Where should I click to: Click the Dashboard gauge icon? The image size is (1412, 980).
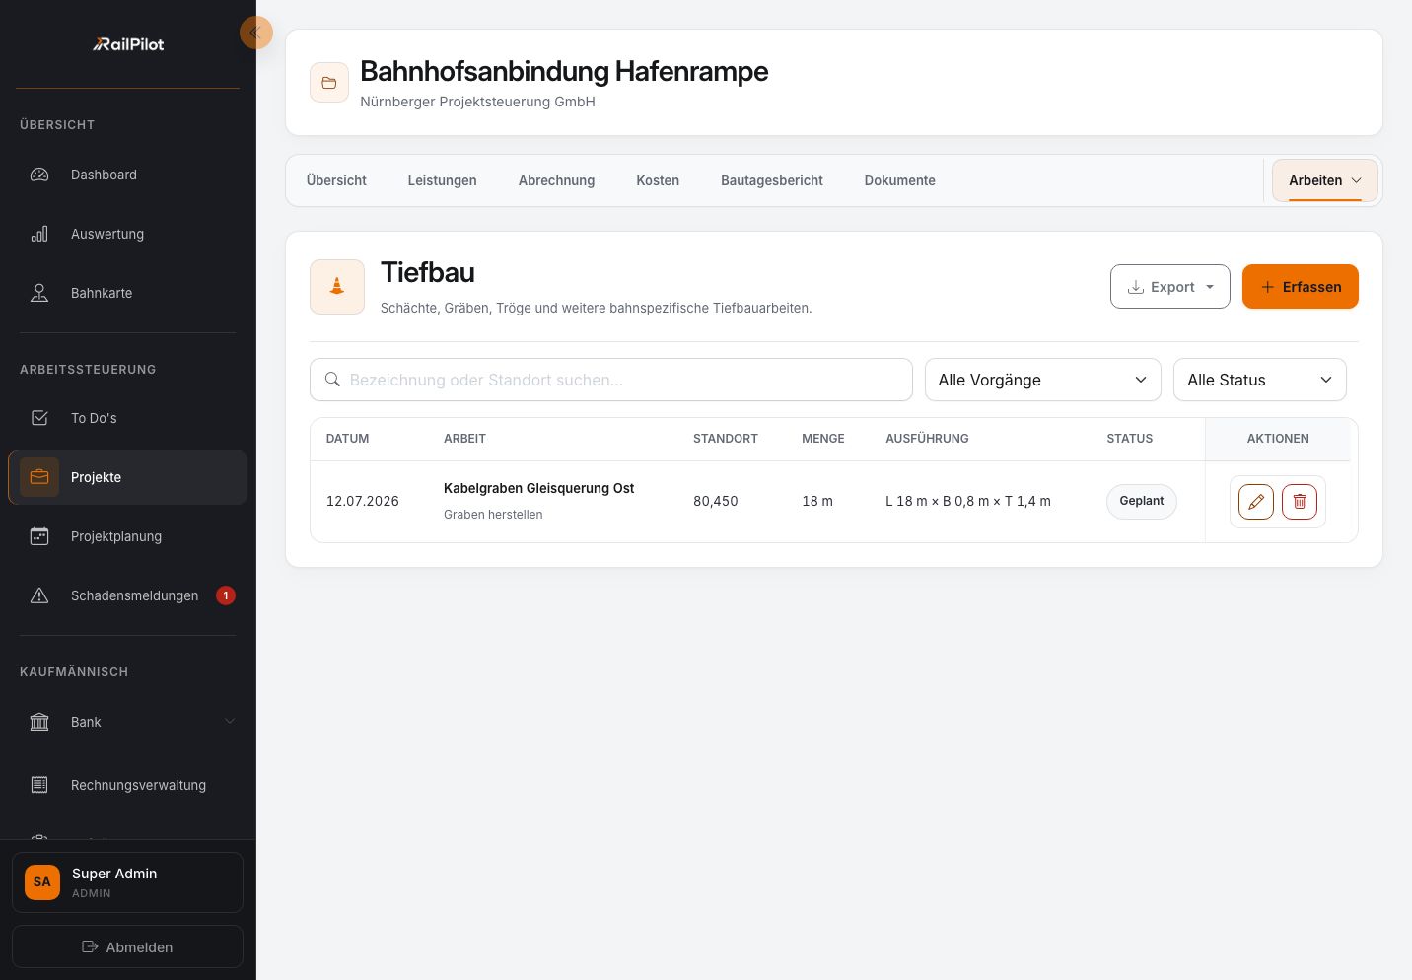click(39, 175)
